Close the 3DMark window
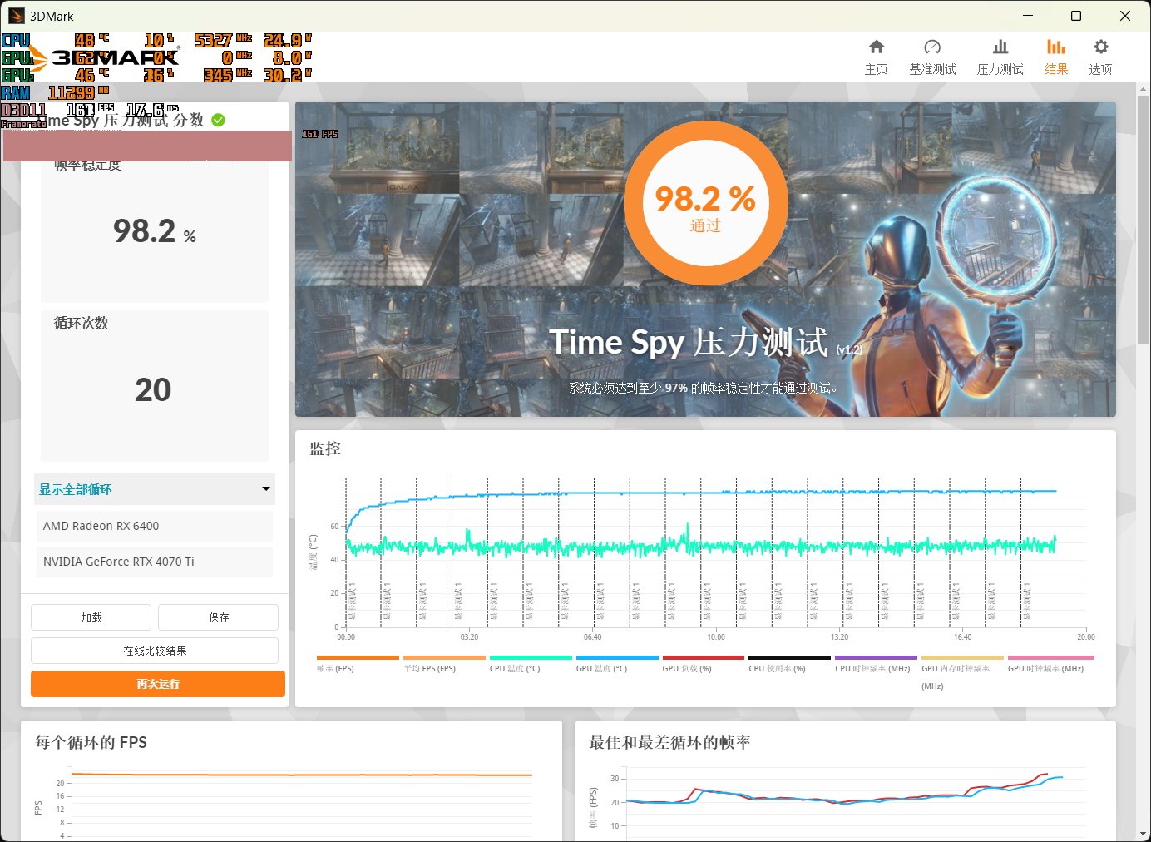Screen dimensions: 1151x842 [x=1125, y=16]
